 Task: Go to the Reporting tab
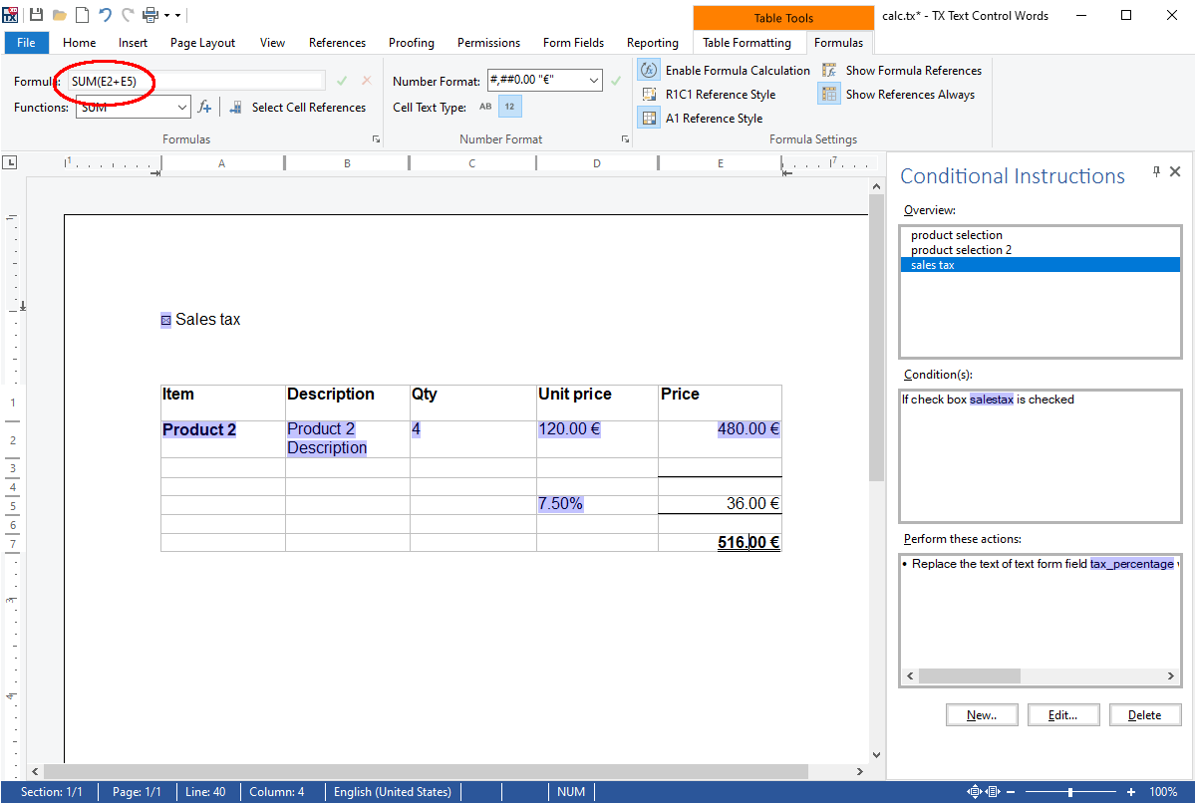point(653,43)
